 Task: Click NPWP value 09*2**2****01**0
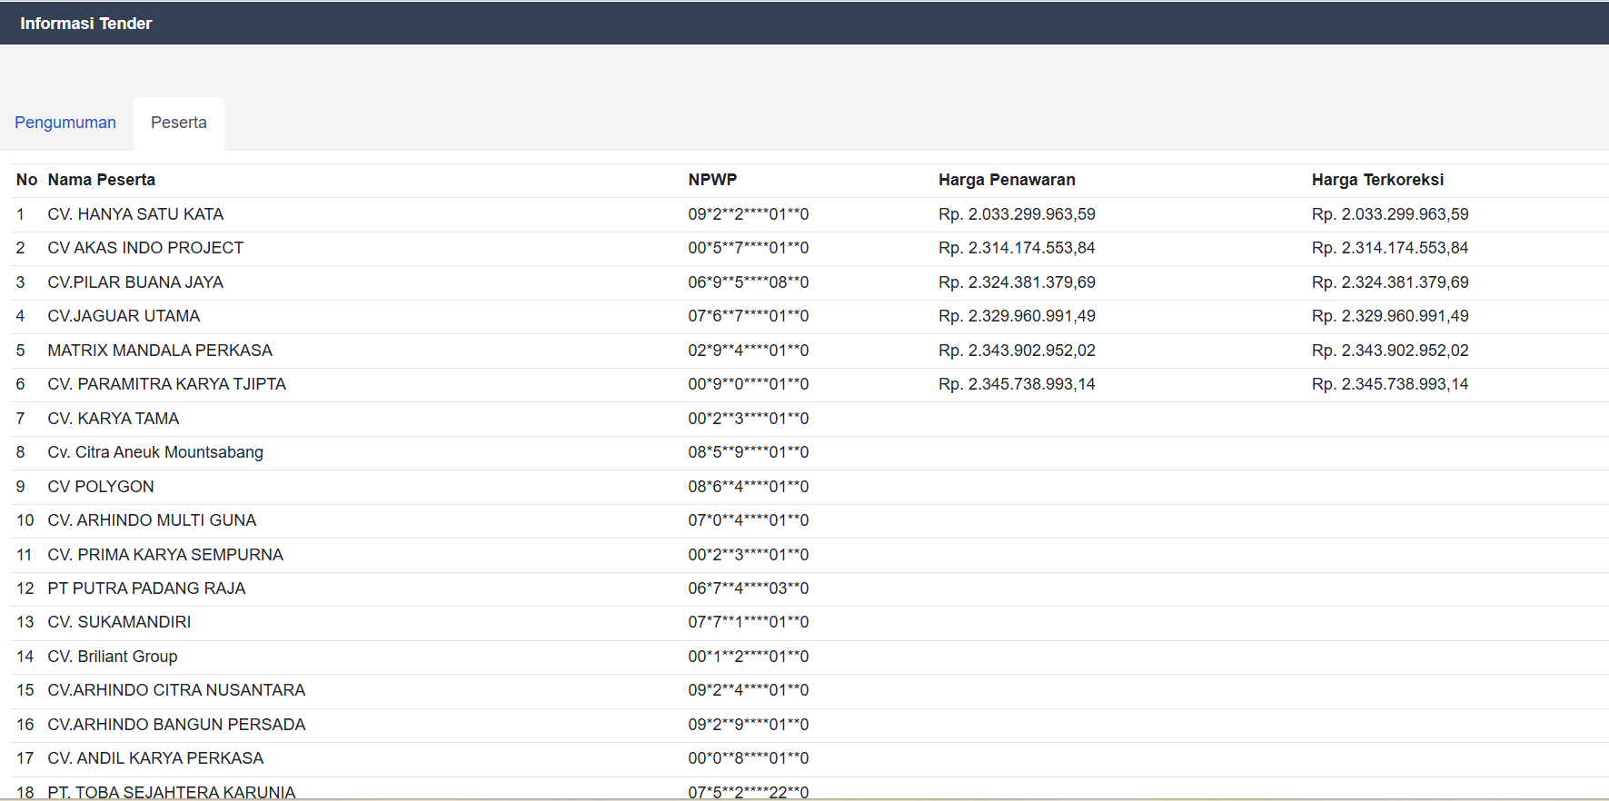(x=749, y=214)
